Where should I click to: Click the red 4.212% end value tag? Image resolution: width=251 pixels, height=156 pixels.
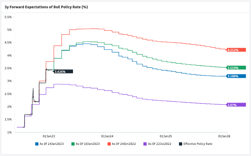pos(236,50)
